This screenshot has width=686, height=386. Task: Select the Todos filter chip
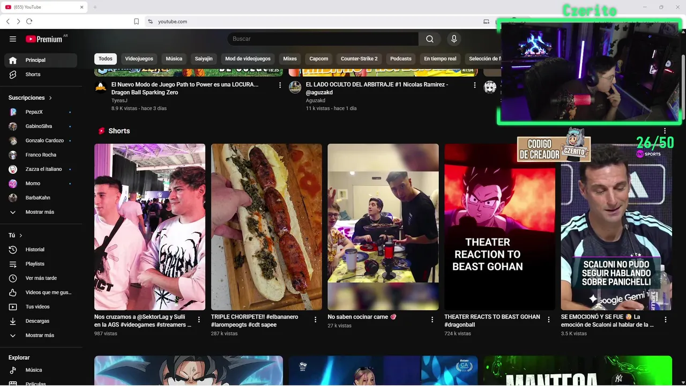point(106,59)
